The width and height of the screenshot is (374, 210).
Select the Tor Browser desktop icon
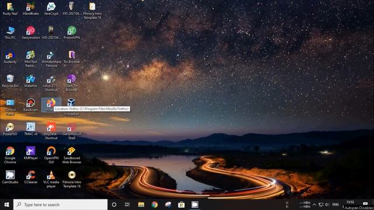71,57
